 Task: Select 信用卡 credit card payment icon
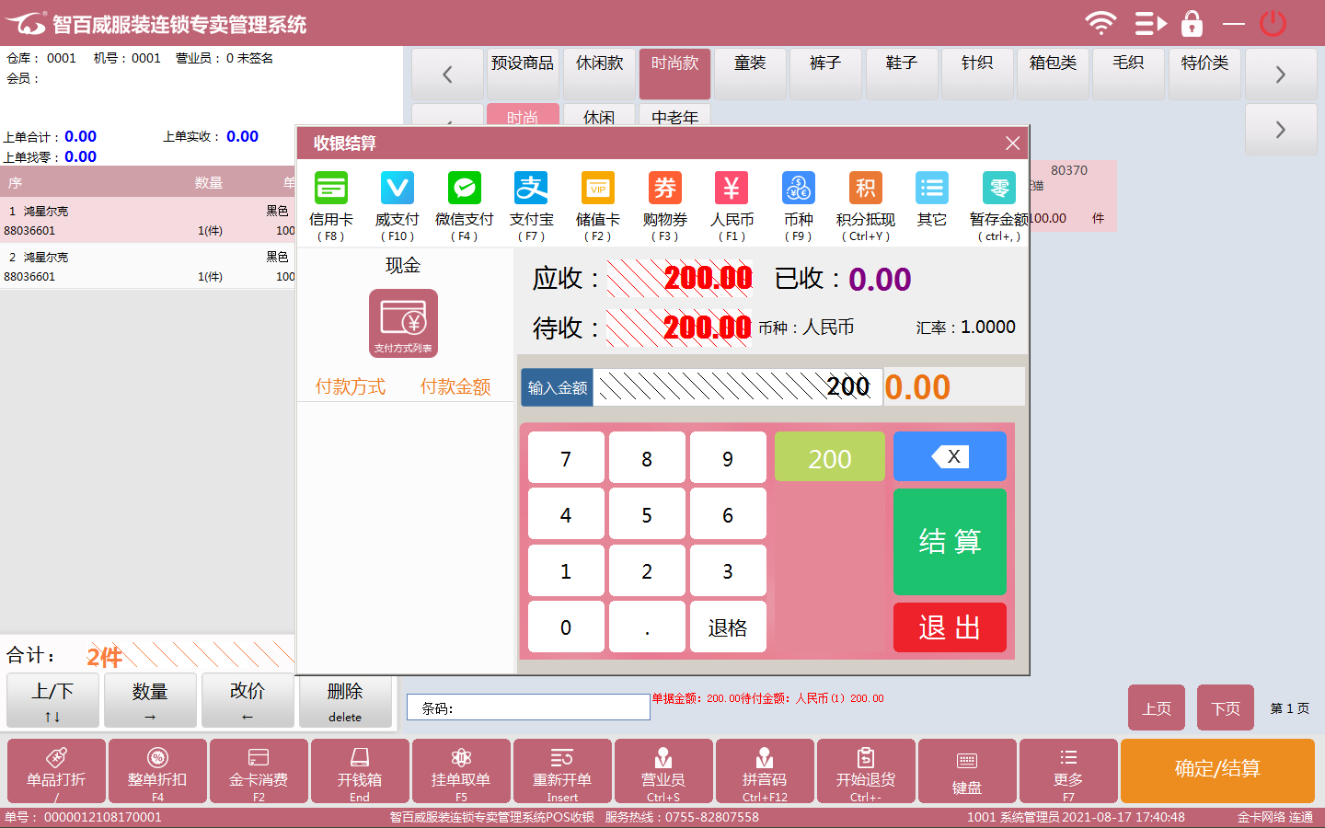[331, 189]
